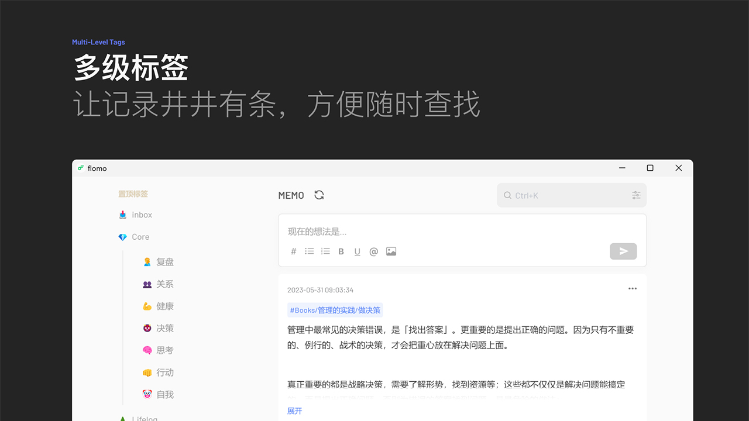749x421 pixels.
Task: Mention someone using the @ icon
Action: point(373,251)
